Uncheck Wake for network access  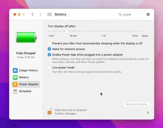tap(49, 49)
